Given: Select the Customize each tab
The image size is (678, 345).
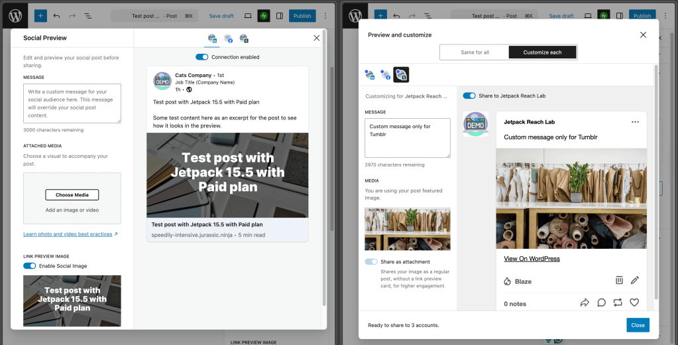Looking at the screenshot, I should tap(542, 52).
